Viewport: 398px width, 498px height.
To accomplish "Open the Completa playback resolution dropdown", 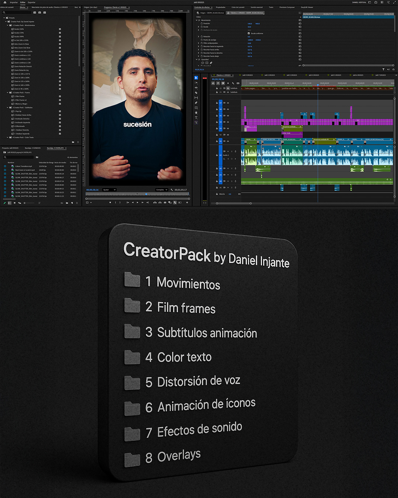I will click(x=162, y=190).
